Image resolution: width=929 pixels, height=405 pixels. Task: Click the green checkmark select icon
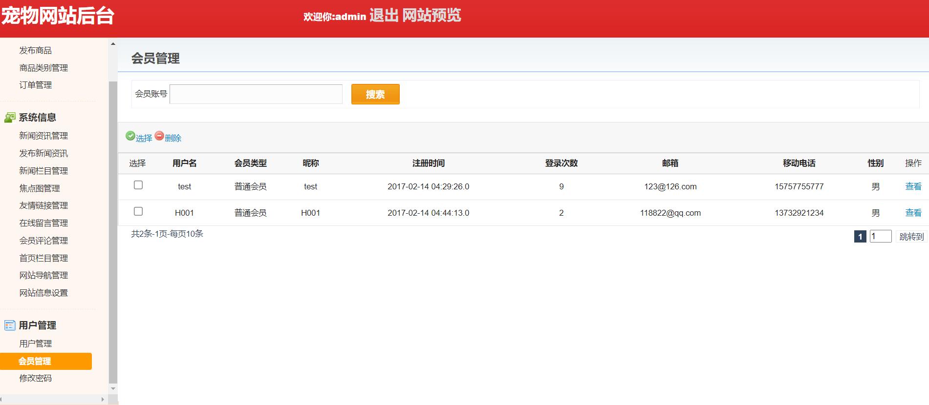130,136
